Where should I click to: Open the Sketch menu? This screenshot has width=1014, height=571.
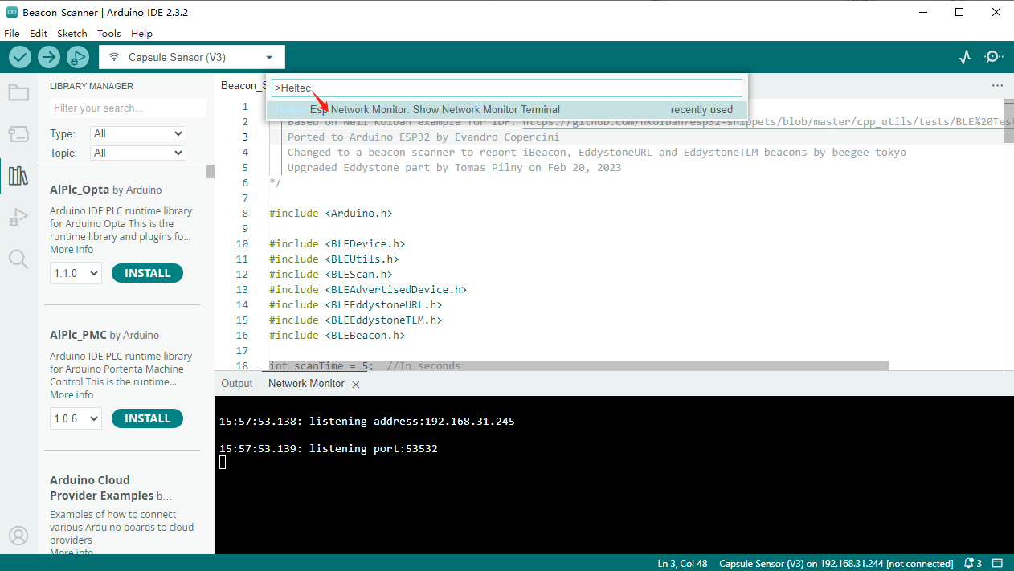click(72, 34)
